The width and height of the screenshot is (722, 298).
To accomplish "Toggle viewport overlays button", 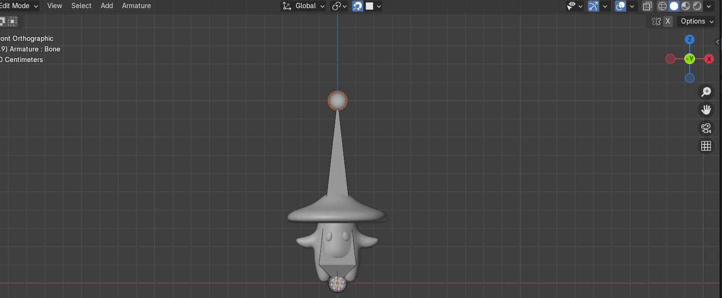I will (621, 6).
